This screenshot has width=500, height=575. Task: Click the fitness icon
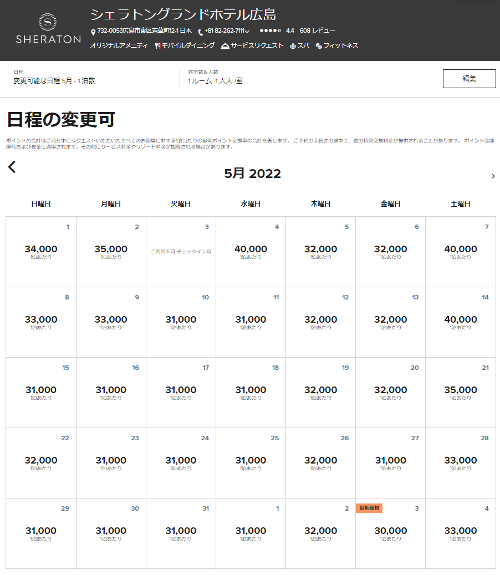click(x=319, y=46)
